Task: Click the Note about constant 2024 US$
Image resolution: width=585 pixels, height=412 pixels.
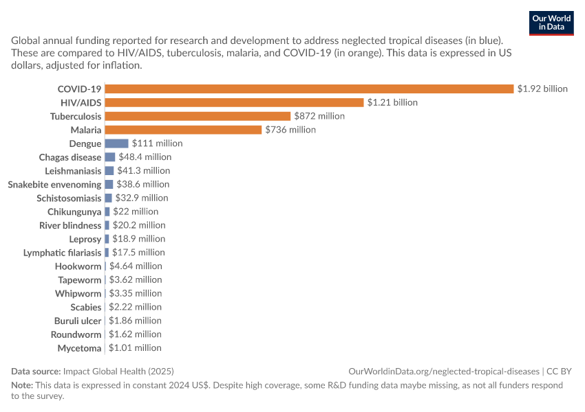Action: tap(287, 391)
